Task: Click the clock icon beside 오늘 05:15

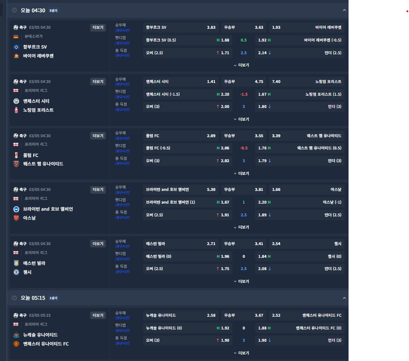Action: click(14, 298)
